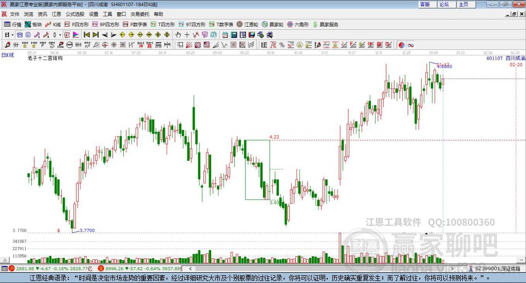Open the 公式选股 menu
The image size is (526, 283).
pos(75,14)
